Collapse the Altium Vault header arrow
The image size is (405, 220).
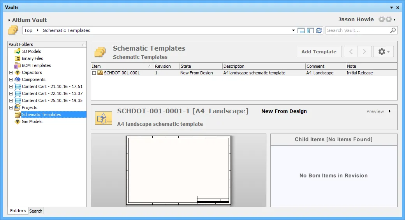(x=9, y=20)
